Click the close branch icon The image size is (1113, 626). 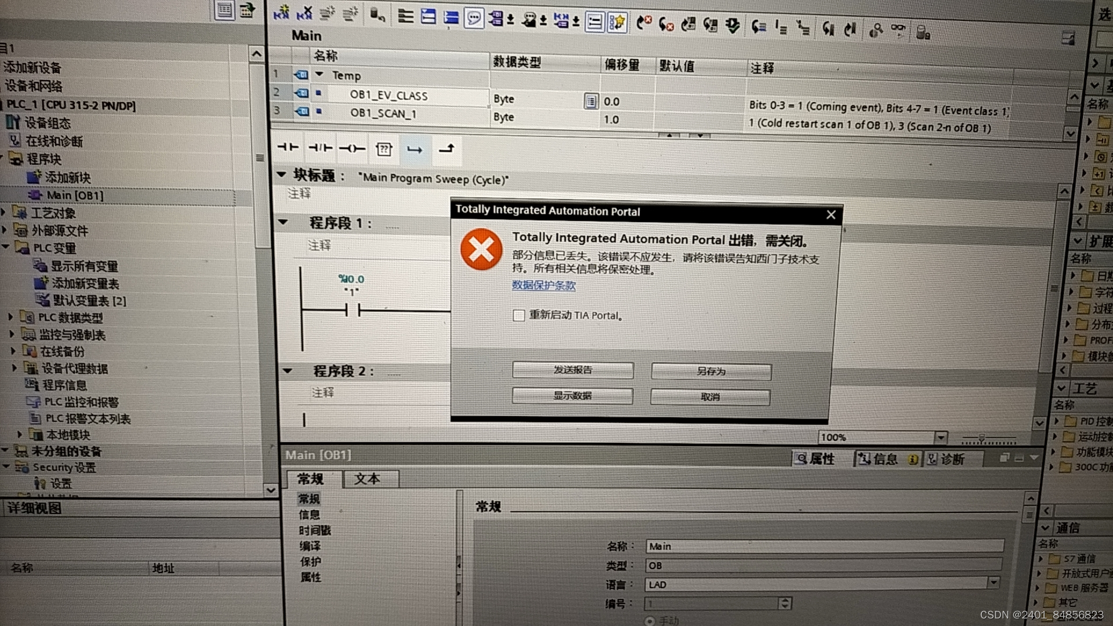(446, 150)
